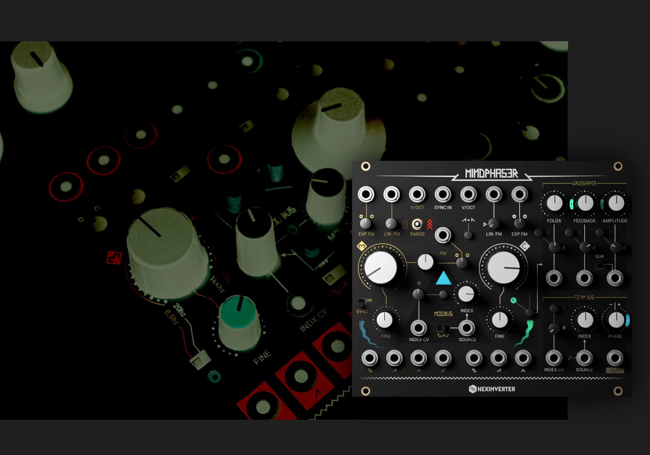Screen dimensions: 650x455
Task: Click the large white modulator frequency knob
Action: (x=381, y=267)
